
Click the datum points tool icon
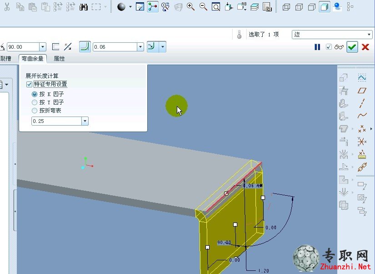pos(362,129)
